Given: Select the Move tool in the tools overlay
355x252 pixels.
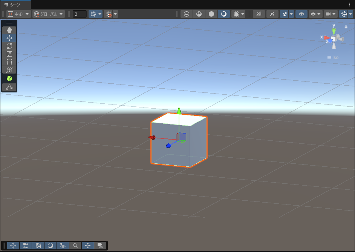Looking at the screenshot, I should 9,38.
